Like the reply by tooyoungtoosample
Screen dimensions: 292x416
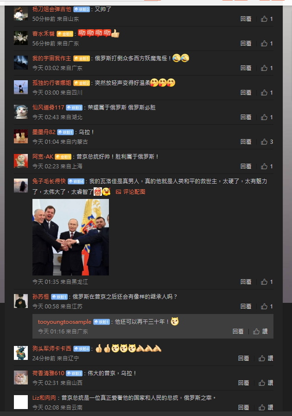tap(260, 332)
